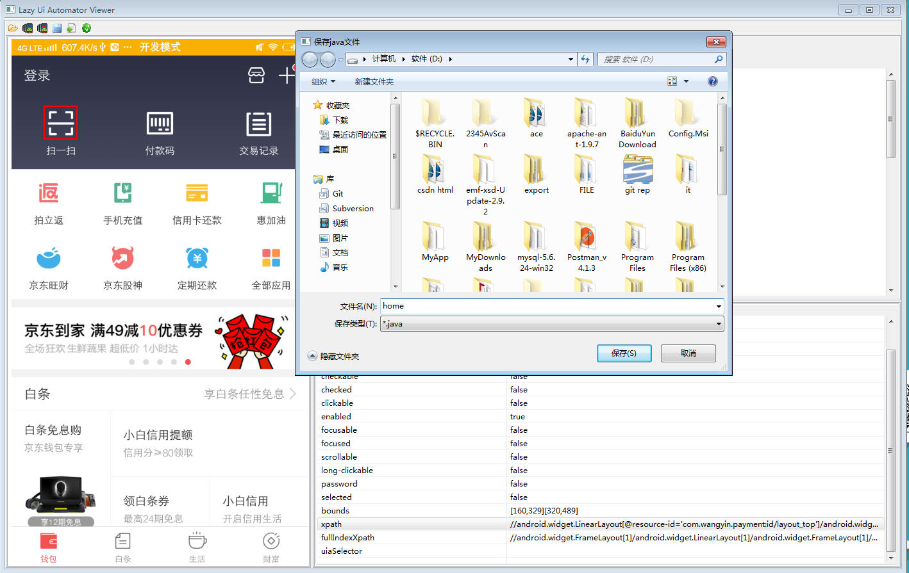Click the forward arrow in save dialog
Viewport: 909px width, 573px height.
coord(328,60)
